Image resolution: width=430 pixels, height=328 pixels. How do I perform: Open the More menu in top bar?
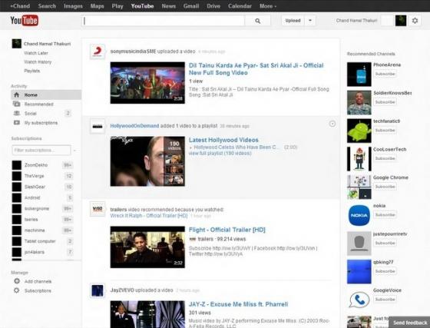(268, 6)
